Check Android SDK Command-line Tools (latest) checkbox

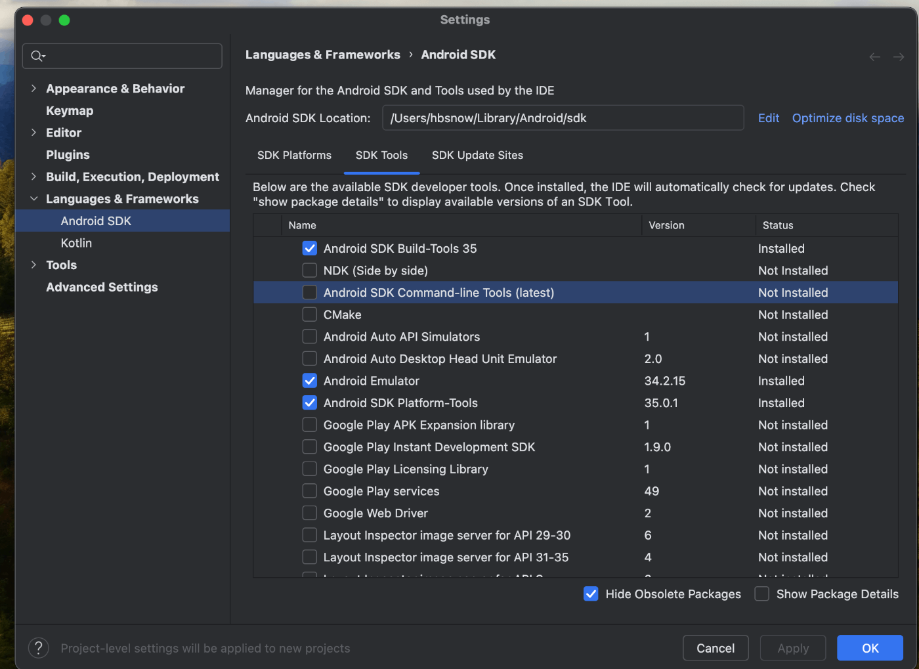tap(310, 292)
